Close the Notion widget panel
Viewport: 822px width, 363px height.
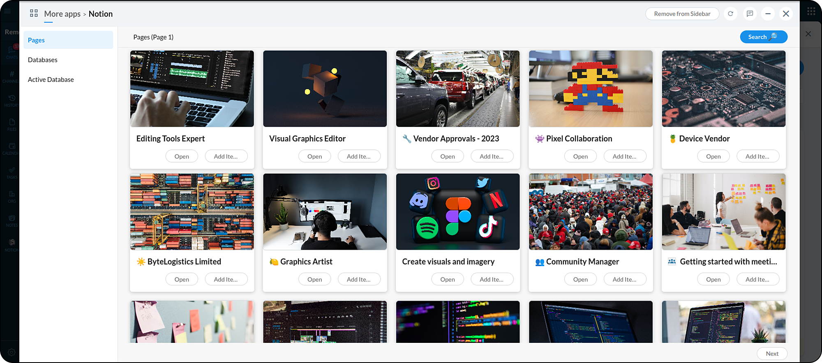[786, 14]
